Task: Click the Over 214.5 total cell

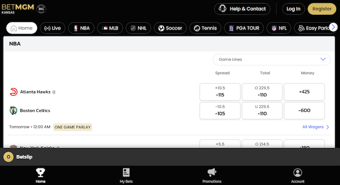Action: point(262,144)
